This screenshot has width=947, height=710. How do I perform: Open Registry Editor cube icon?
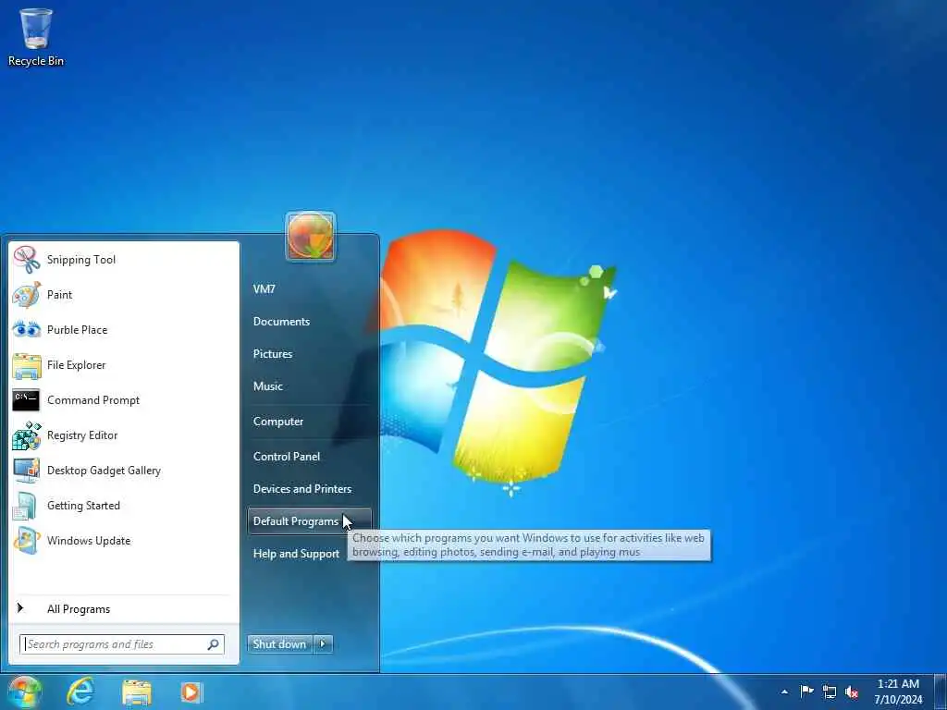[27, 435]
